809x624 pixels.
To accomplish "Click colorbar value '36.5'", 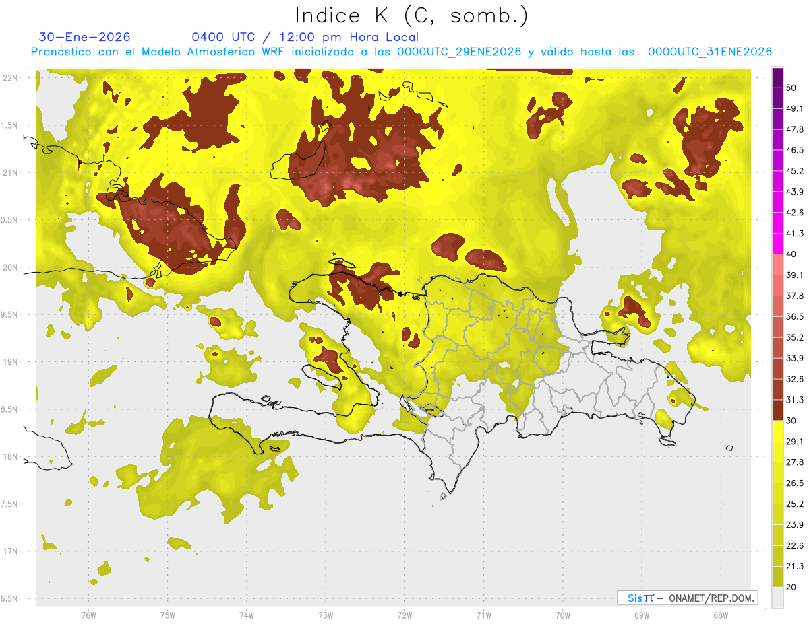I will coord(795,316).
